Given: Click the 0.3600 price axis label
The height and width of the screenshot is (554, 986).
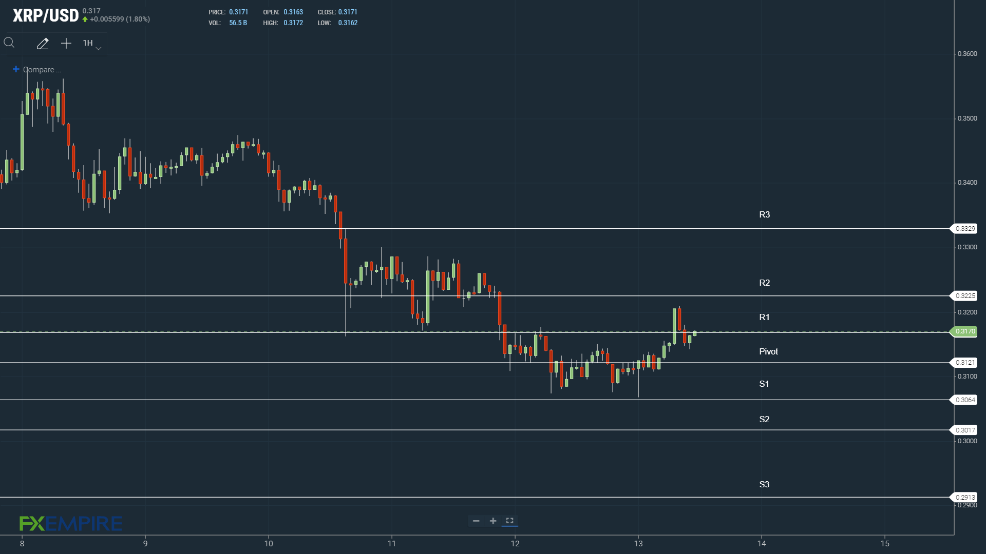Looking at the screenshot, I should pos(967,54).
